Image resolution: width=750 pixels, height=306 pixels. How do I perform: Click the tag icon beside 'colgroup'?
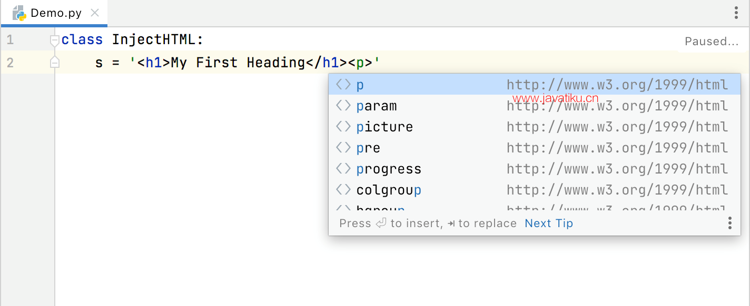click(343, 190)
